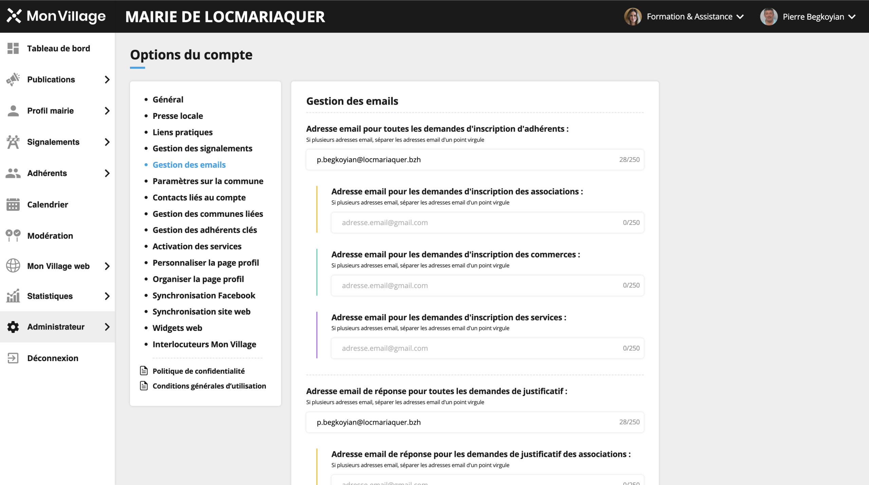This screenshot has height=485, width=869.
Task: Go to Synchronisation Facebook settings
Action: [204, 295]
